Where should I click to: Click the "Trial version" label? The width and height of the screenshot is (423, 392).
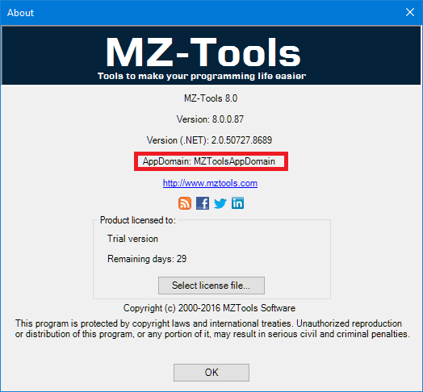(132, 239)
